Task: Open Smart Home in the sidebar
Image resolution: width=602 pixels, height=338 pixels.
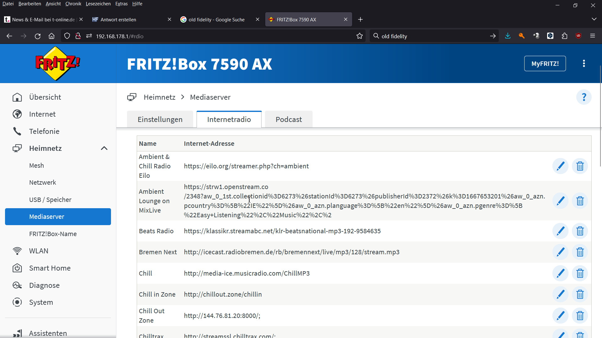Action: pyautogui.click(x=50, y=268)
